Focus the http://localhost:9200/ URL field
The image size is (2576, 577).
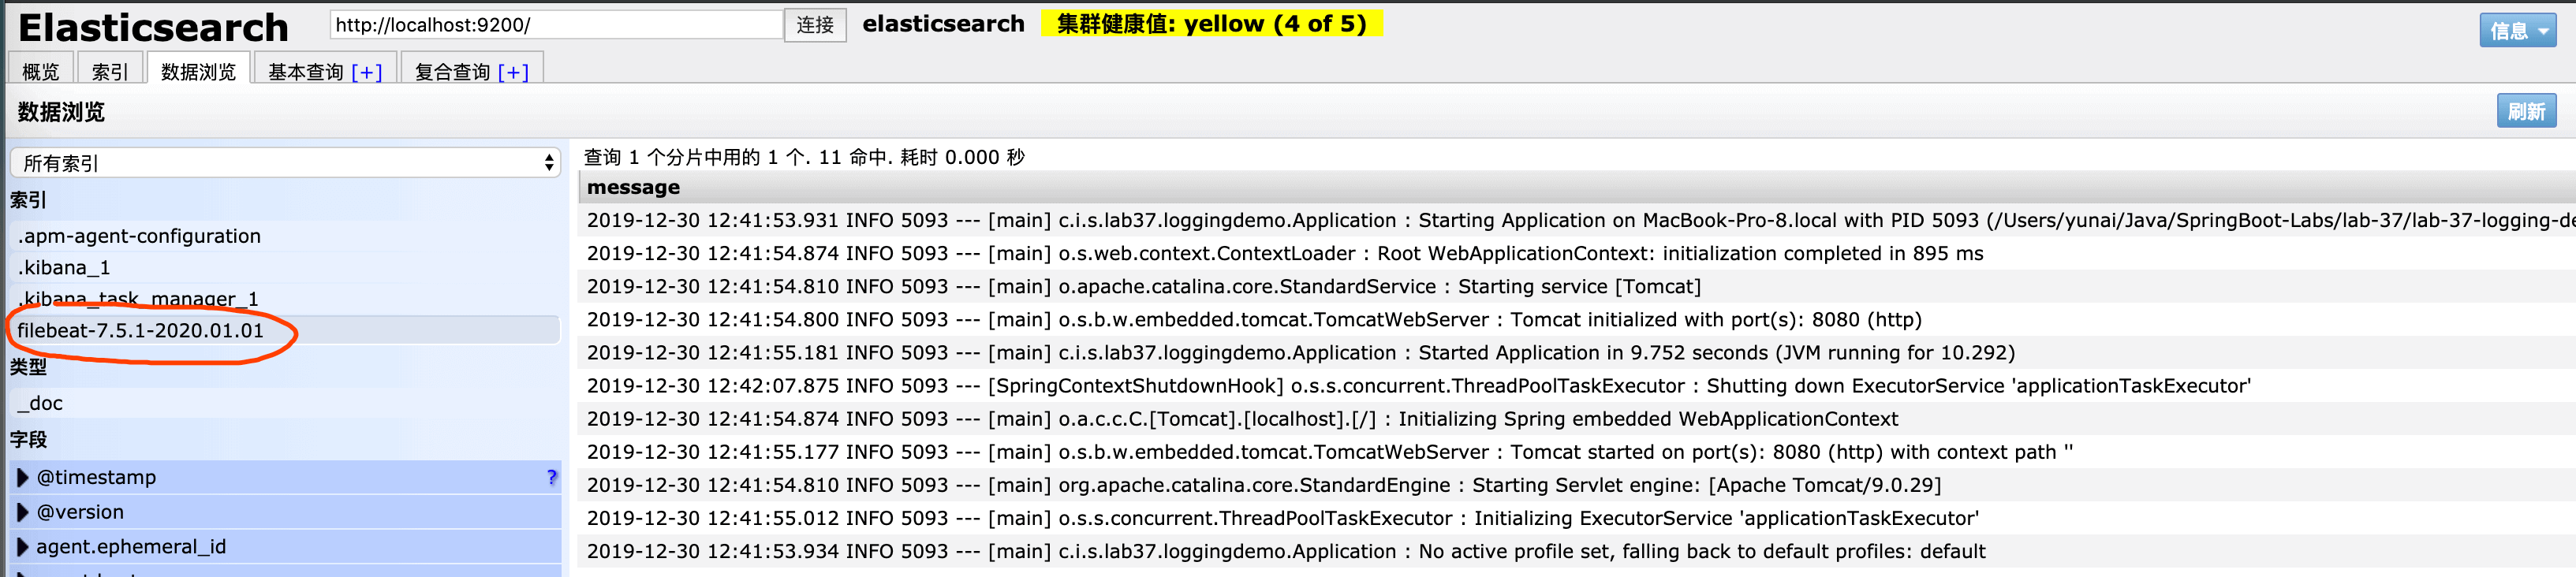click(556, 25)
